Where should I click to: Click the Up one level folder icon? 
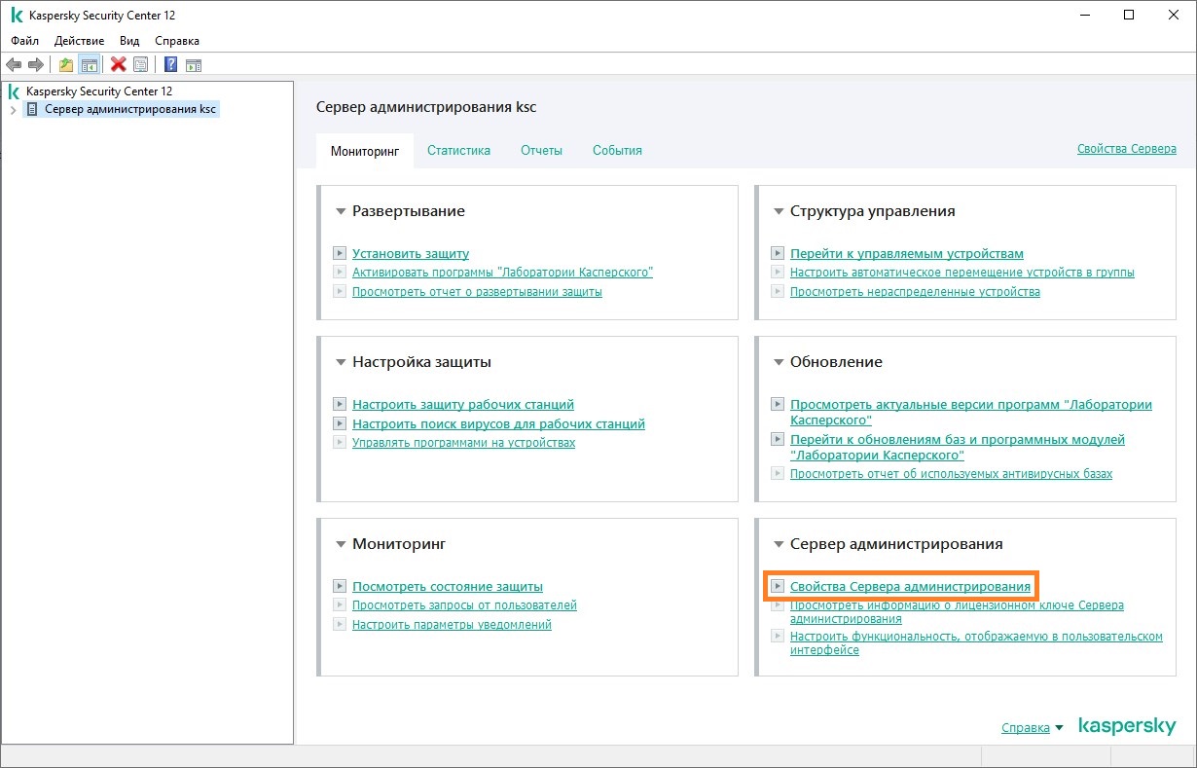click(x=66, y=65)
